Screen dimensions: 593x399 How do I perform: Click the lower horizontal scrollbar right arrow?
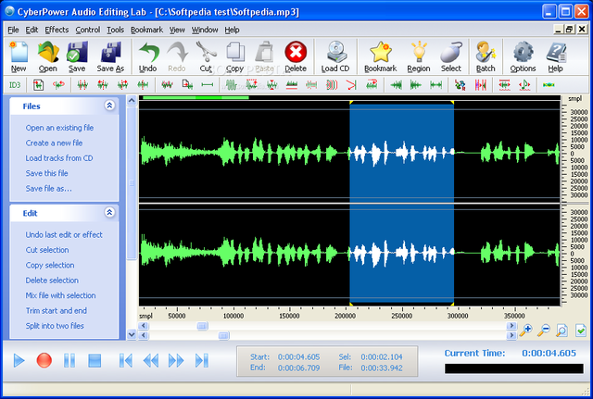[x=511, y=335]
